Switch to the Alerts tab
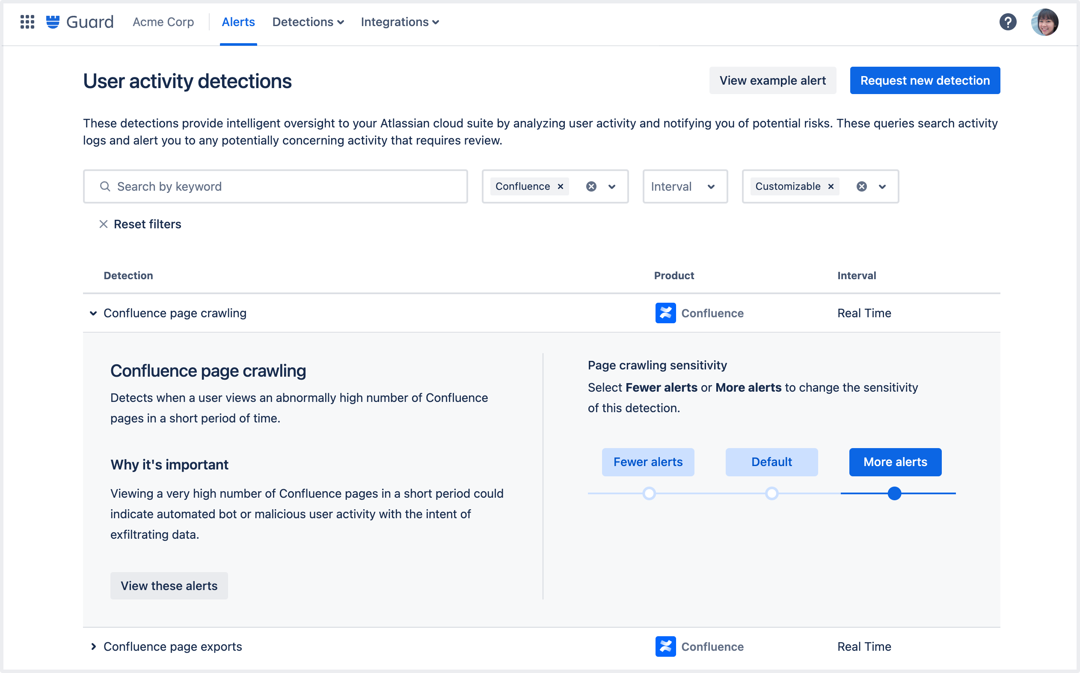 point(238,22)
